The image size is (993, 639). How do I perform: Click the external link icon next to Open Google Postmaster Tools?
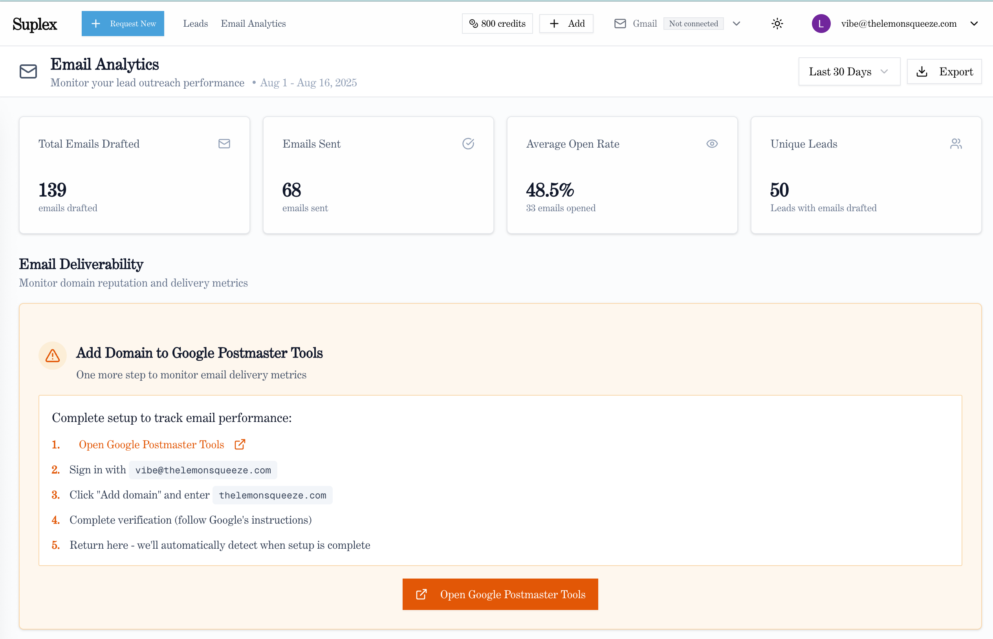pyautogui.click(x=240, y=444)
